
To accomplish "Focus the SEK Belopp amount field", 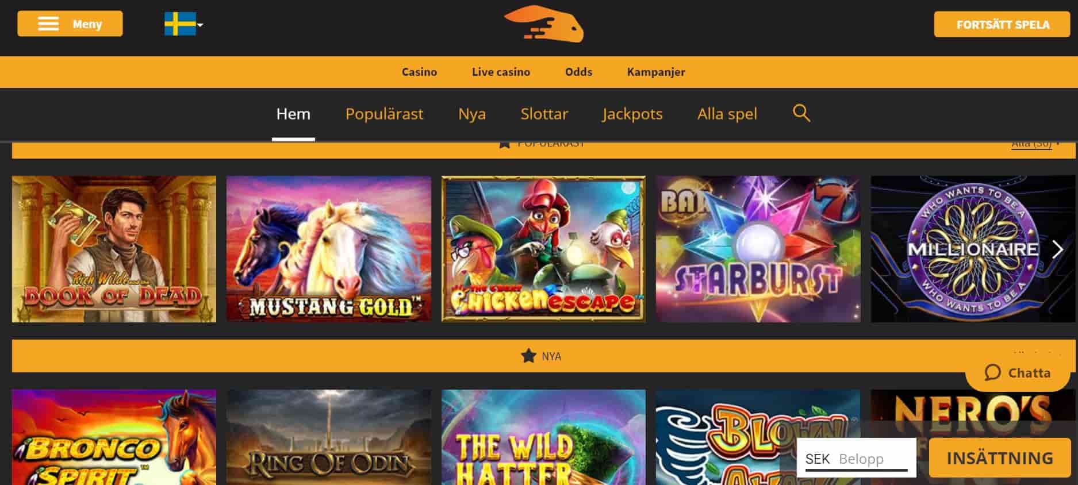I will (856, 459).
